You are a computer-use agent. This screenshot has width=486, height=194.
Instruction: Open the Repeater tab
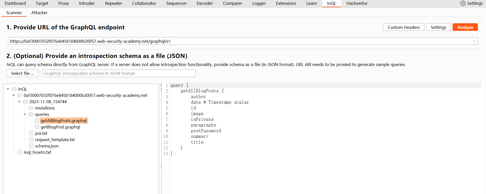point(113,3)
